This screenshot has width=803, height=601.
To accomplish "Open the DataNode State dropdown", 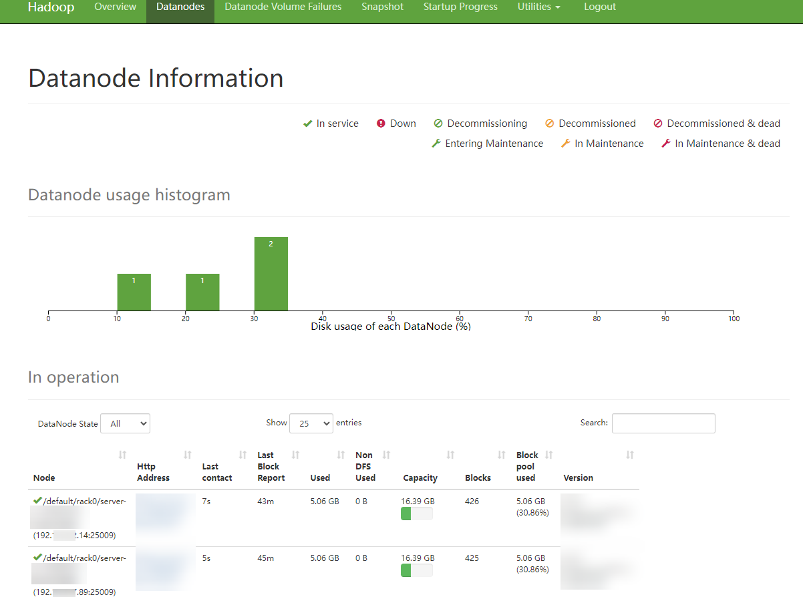I will pos(125,423).
